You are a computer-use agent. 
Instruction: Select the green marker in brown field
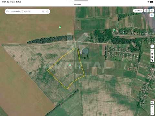click(60, 27)
